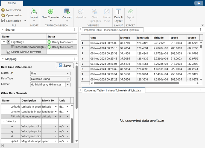Collapse the toolstrip using the ribbon arrow
205x148 pixels.
[x=203, y=25]
